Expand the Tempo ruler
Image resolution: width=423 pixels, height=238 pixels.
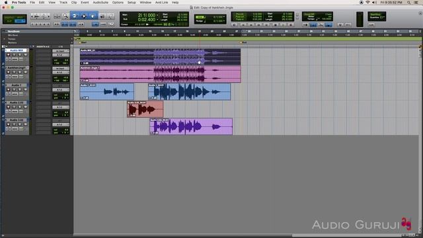coord(4,39)
